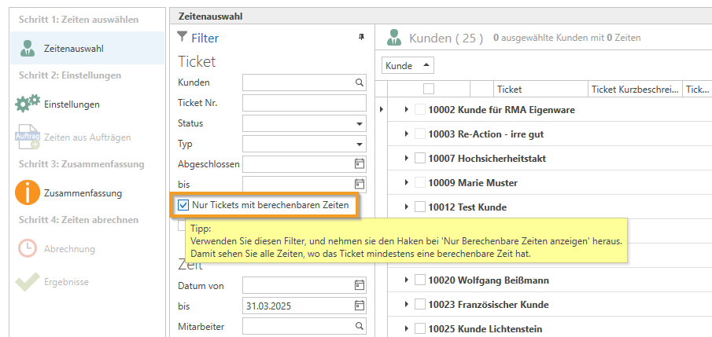Viewport: 712px width, 337px height.
Task: Click the Kunde grouping button
Action: 408,66
